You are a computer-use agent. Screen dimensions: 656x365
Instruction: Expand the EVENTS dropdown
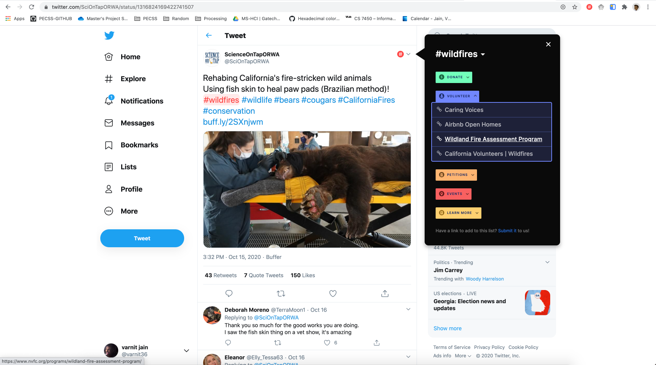[454, 194]
